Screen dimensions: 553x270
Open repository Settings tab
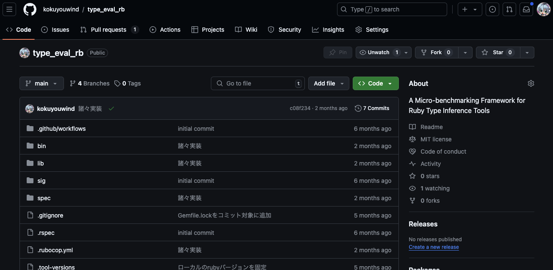(372, 30)
